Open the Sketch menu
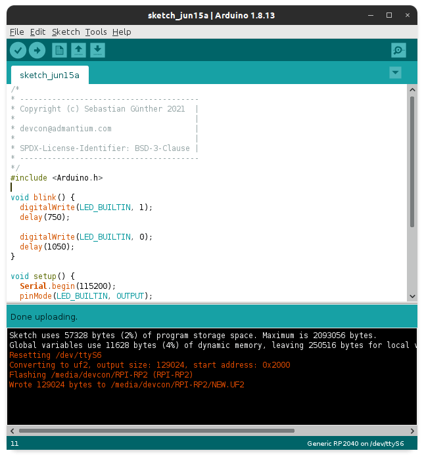Image resolution: width=424 pixels, height=457 pixels. click(65, 32)
